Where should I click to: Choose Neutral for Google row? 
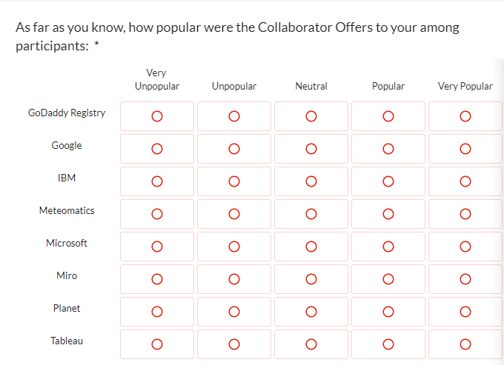[311, 149]
